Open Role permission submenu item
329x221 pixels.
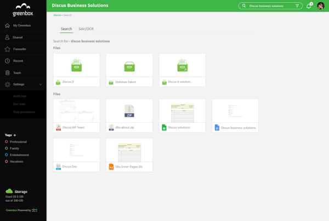[x=24, y=112]
